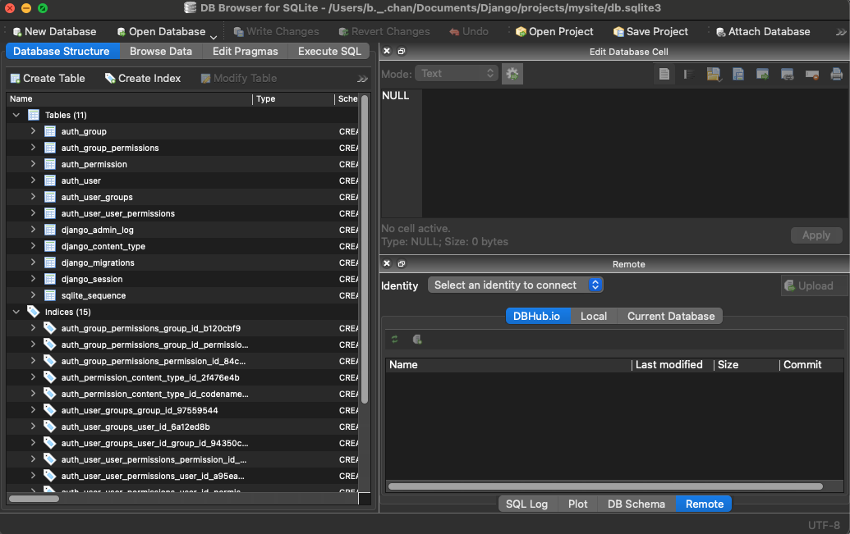The width and height of the screenshot is (850, 534).
Task: Expand the sqlite_sequence table row
Action: (33, 295)
